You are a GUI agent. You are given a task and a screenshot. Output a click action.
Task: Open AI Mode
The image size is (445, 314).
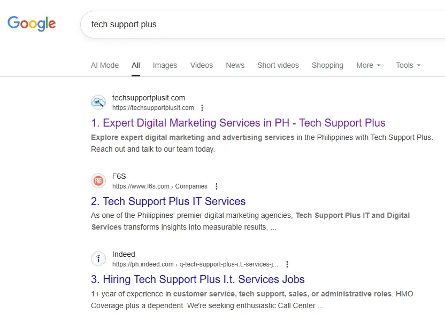point(105,65)
